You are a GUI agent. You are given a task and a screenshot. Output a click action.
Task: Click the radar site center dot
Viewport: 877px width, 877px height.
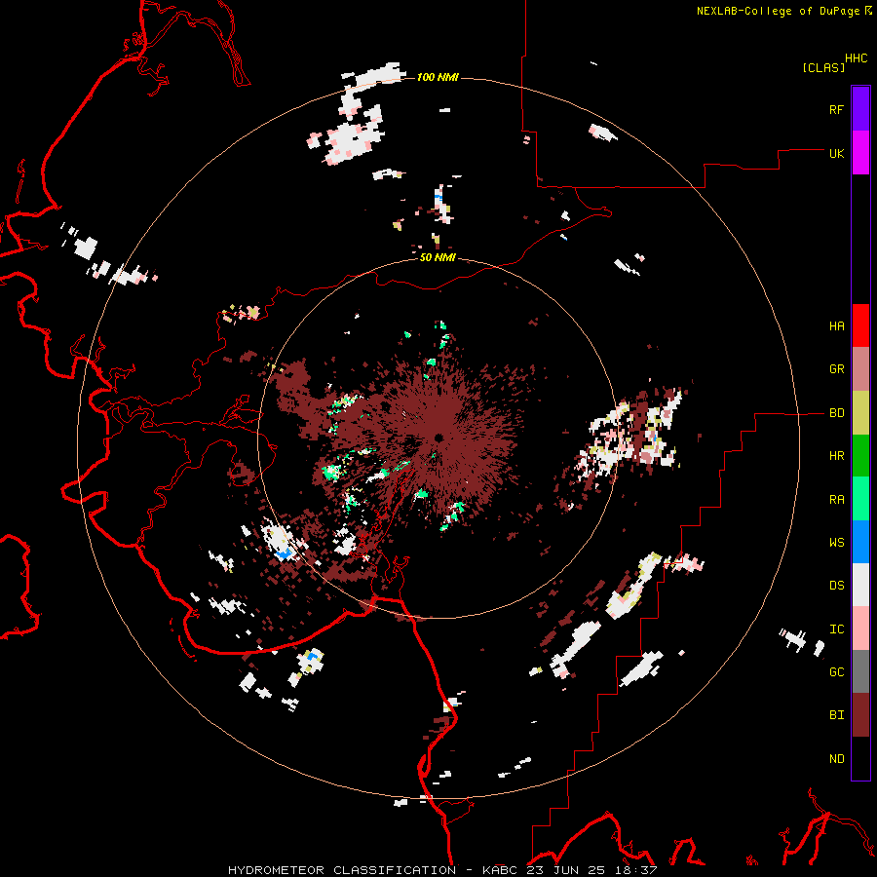point(439,438)
